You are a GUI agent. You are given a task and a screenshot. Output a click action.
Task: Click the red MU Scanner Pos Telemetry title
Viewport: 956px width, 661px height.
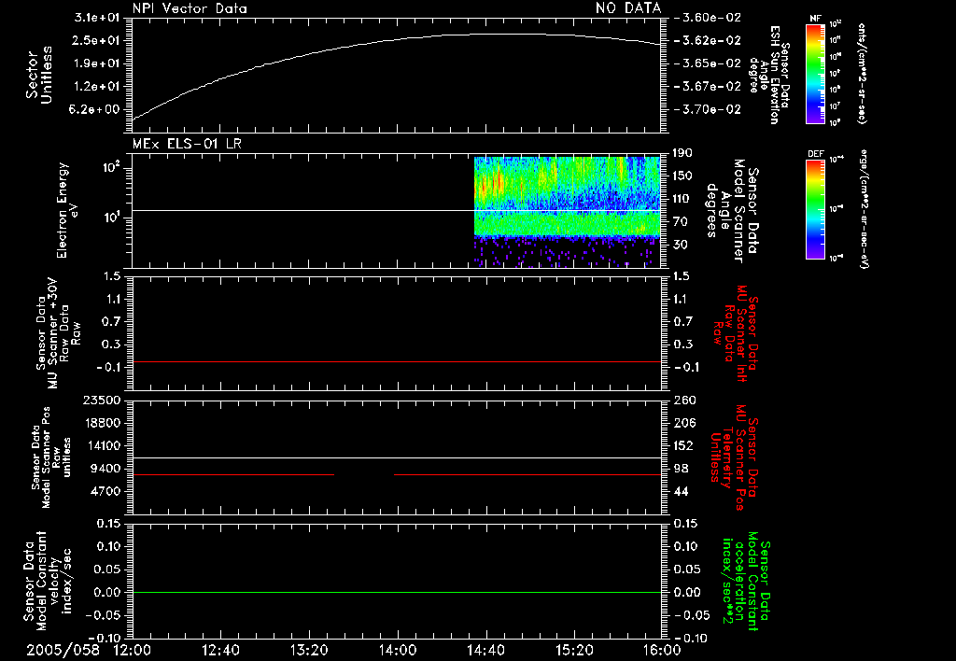tap(735, 457)
